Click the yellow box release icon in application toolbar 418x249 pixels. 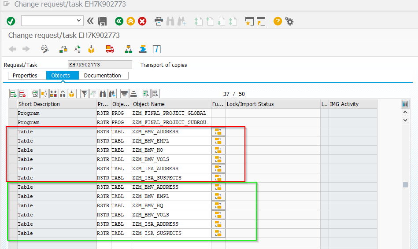(91, 50)
